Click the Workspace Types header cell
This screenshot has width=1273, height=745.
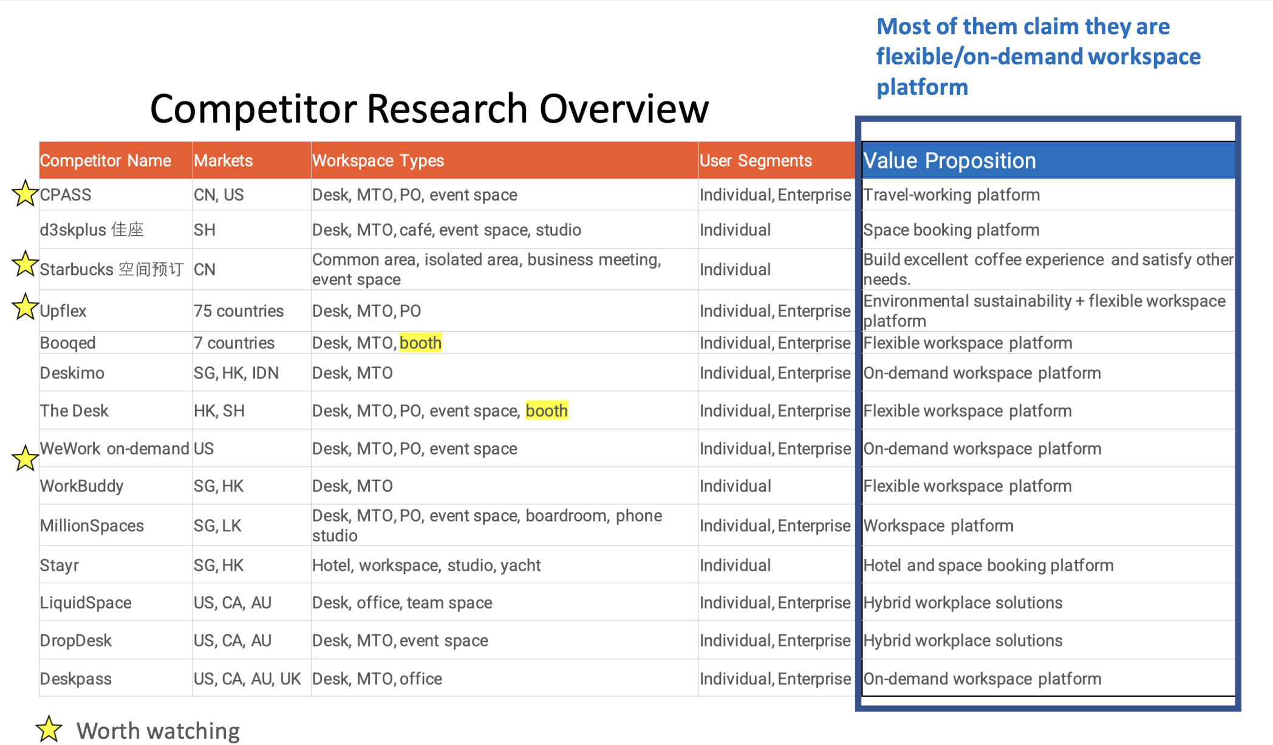tap(378, 160)
